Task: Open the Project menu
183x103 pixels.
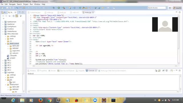Action: pos(26,4)
